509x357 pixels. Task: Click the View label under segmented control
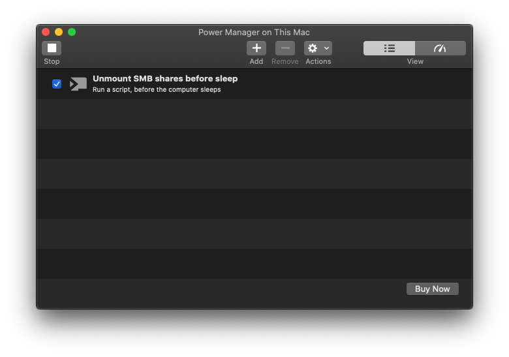[x=415, y=62]
